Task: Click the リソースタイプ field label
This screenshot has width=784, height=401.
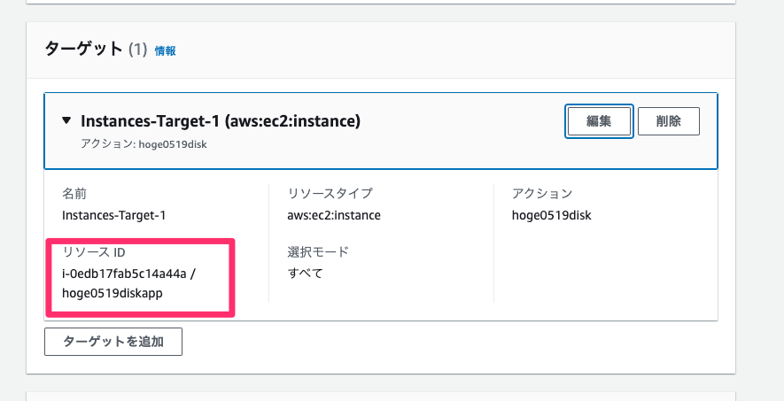Action: tap(330, 193)
